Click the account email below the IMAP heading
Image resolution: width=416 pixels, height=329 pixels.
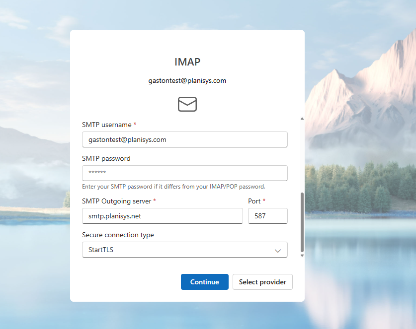(187, 80)
